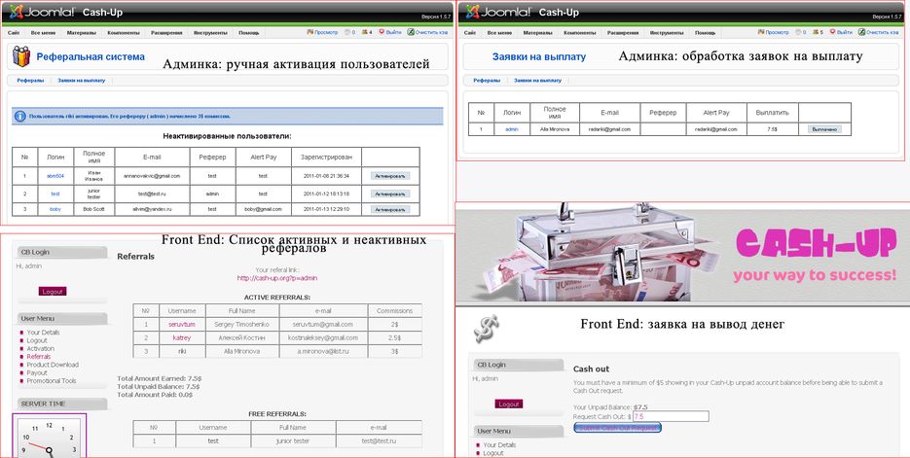The width and height of the screenshot is (910, 458).
Task: Open the Компоненты menu in the activation admin panel
Action: (x=124, y=33)
